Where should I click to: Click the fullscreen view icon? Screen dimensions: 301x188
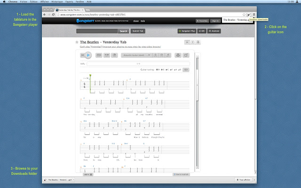click(x=198, y=42)
